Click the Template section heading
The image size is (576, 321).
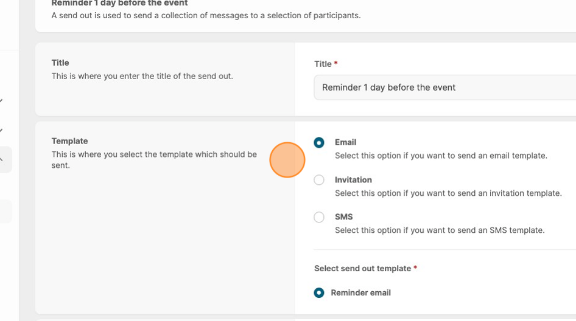point(69,141)
